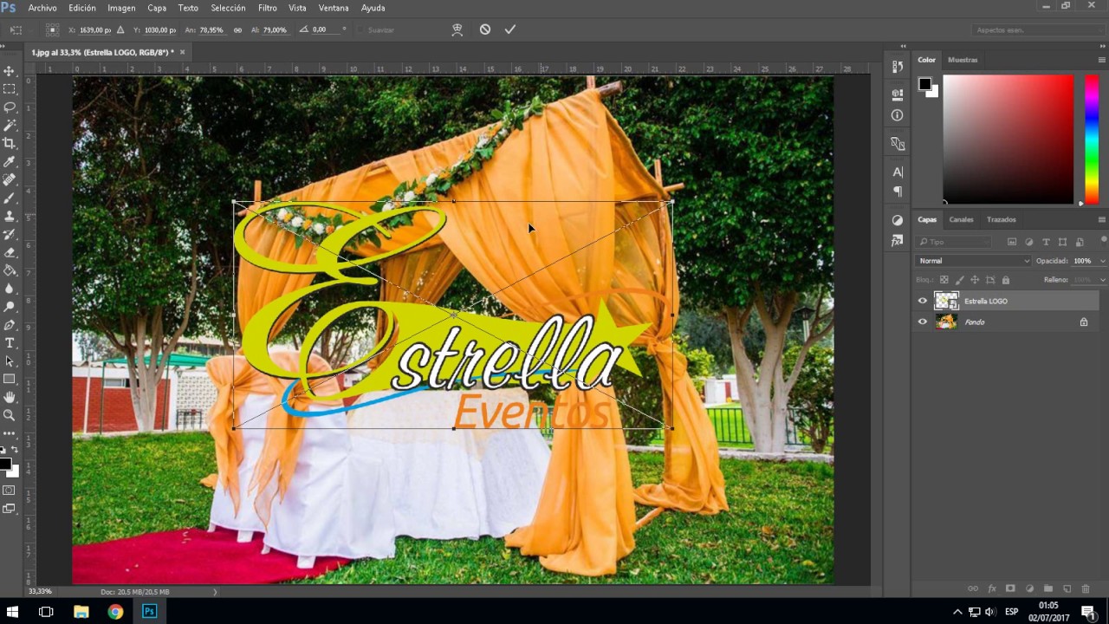Select the Clone Stamp tool

point(10,217)
